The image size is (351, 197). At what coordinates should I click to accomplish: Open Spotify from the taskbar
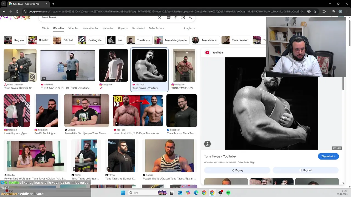(228, 193)
